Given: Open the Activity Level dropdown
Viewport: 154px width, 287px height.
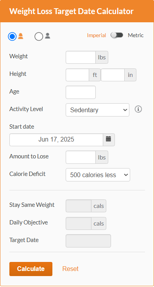Looking at the screenshot, I should pyautogui.click(x=97, y=110).
